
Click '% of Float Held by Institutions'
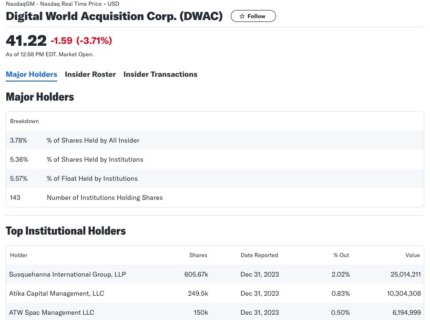(92, 178)
